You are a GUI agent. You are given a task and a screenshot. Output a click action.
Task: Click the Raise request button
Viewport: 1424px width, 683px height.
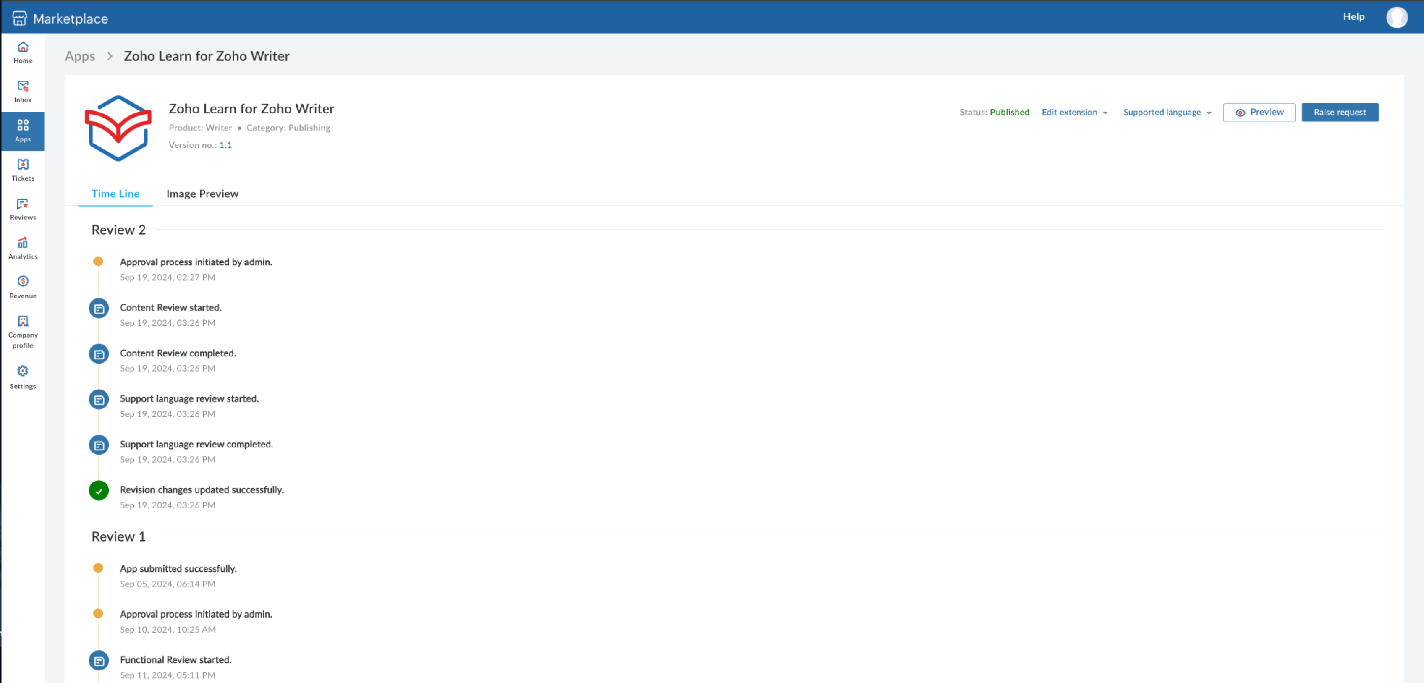(1340, 112)
